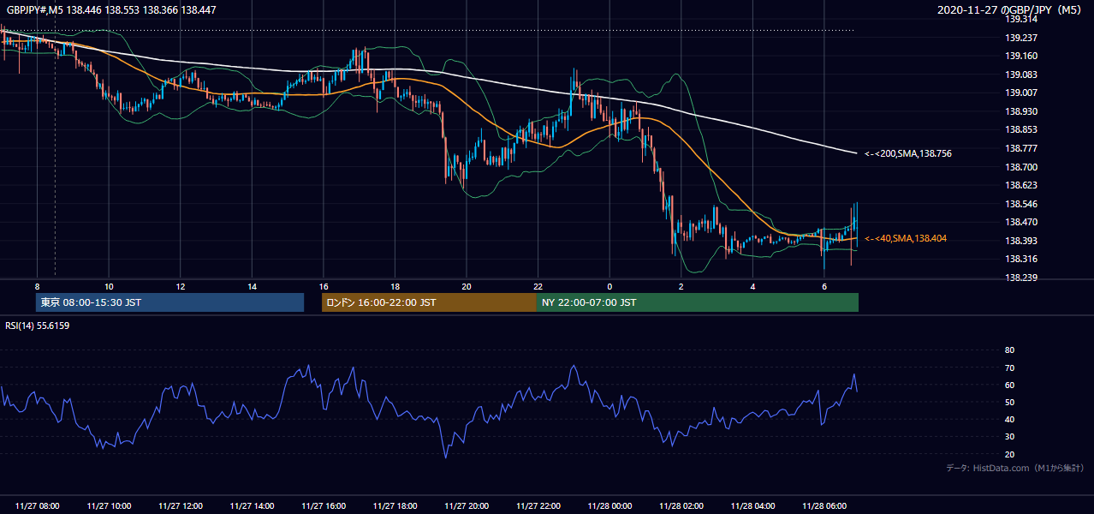Click price axis value 138.316
Screen dimensions: 1094x514
click(x=1020, y=259)
